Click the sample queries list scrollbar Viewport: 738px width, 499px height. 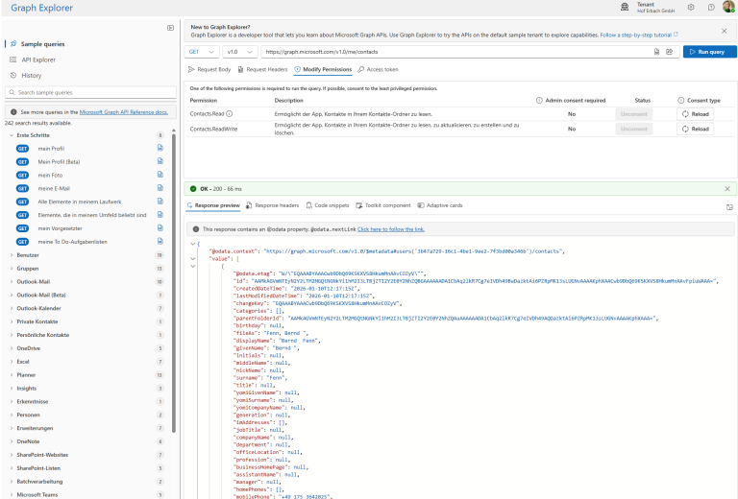[174, 282]
